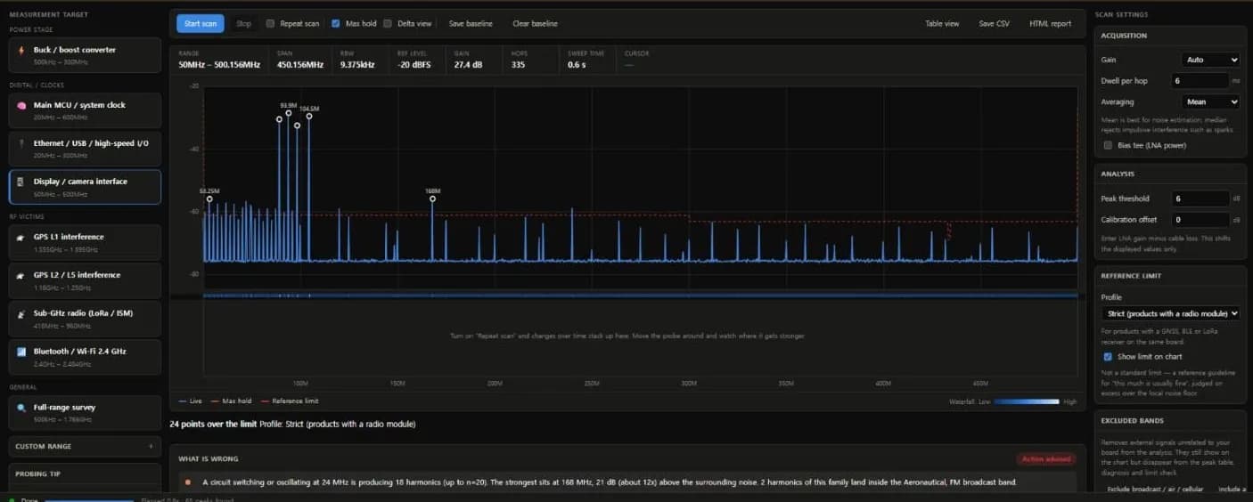Viewport: 1253px width, 502px height.
Task: Open the Averaging dropdown set to Mean
Action: click(1210, 101)
